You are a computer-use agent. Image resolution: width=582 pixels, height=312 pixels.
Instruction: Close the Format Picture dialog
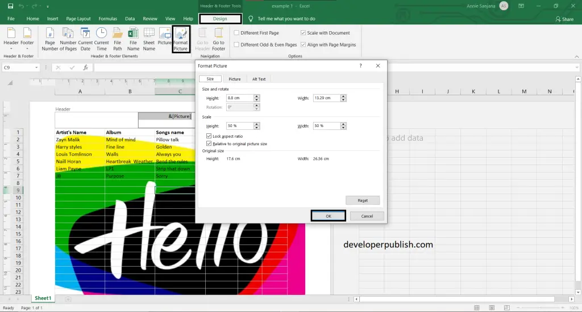click(378, 66)
